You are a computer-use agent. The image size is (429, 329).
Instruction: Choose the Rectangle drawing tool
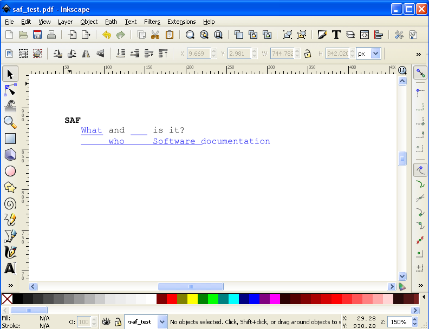click(10, 139)
